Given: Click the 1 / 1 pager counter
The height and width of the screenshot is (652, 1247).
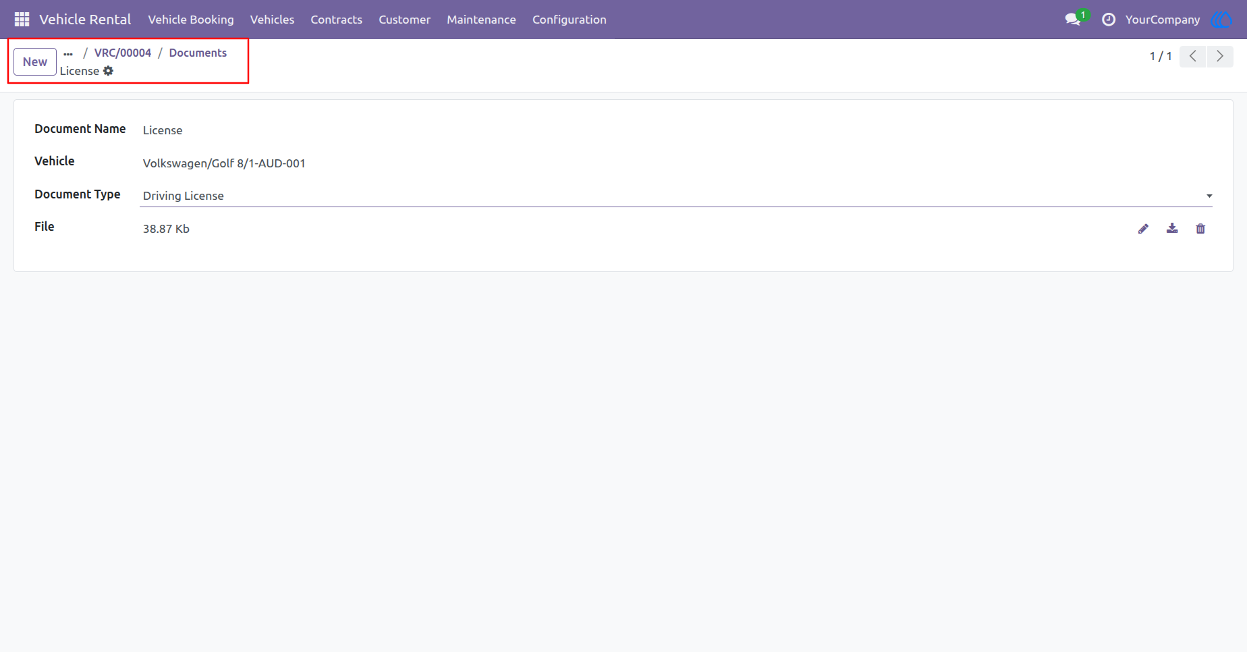Looking at the screenshot, I should click(1161, 57).
